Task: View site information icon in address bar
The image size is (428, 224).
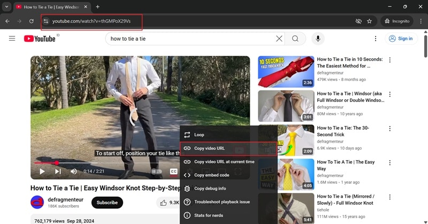Action: coord(45,21)
